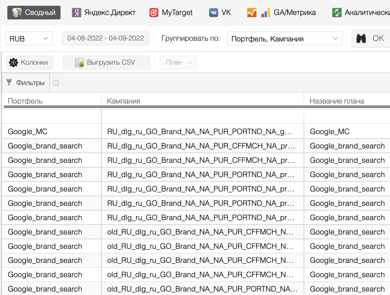Click the orange Google Analytics chart icon
The width and height of the screenshot is (390, 295).
coord(252,13)
